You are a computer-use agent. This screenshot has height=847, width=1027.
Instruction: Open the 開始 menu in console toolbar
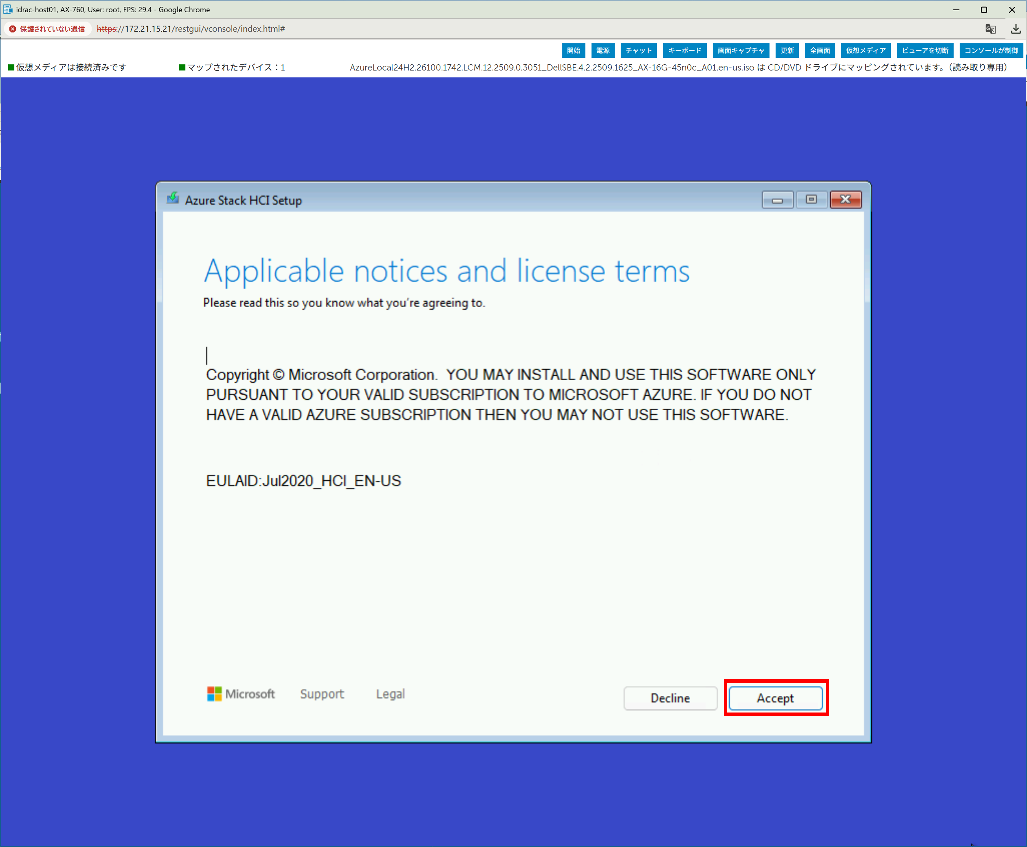point(573,50)
